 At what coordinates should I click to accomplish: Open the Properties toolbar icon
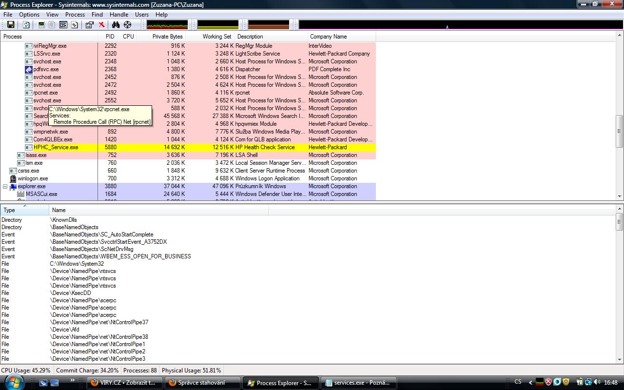point(89,24)
